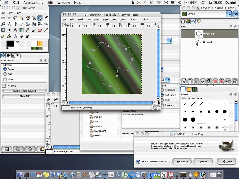Select the Edit radio button in Edit Mode
Image resolution: width=239 pixels, height=179 pixels.
point(5,74)
